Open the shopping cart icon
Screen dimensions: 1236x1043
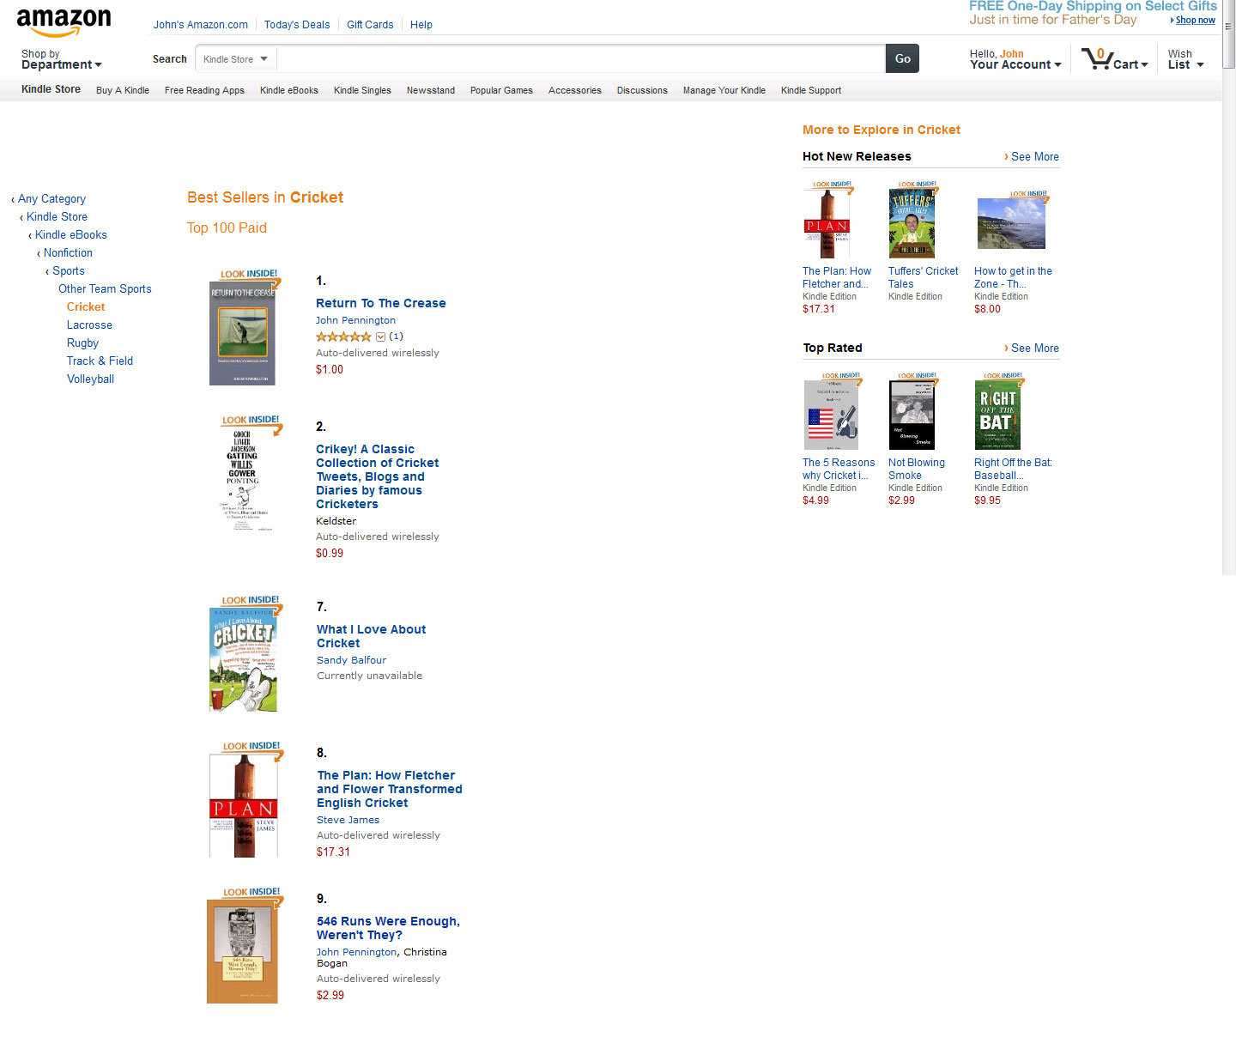pyautogui.click(x=1096, y=58)
